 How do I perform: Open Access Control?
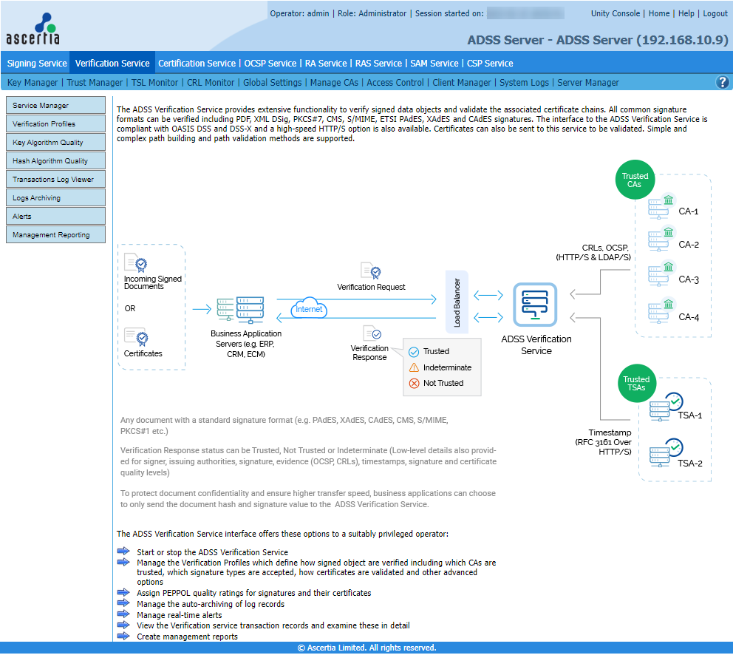(x=395, y=82)
